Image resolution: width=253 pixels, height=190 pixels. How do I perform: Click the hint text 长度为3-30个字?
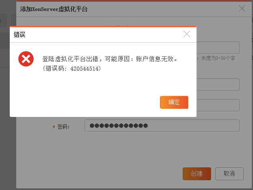tap(218, 58)
